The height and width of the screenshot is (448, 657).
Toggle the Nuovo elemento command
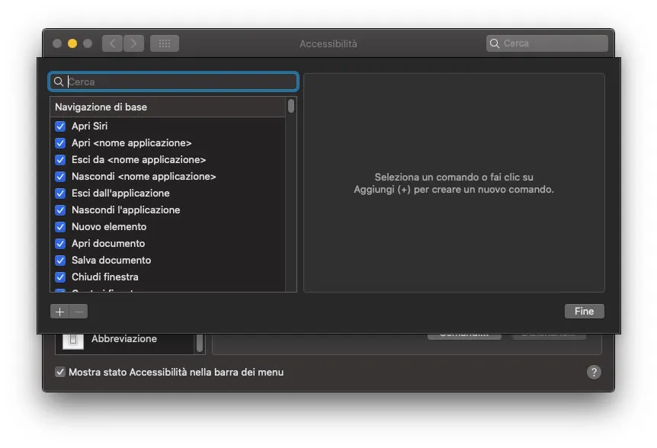[60, 227]
